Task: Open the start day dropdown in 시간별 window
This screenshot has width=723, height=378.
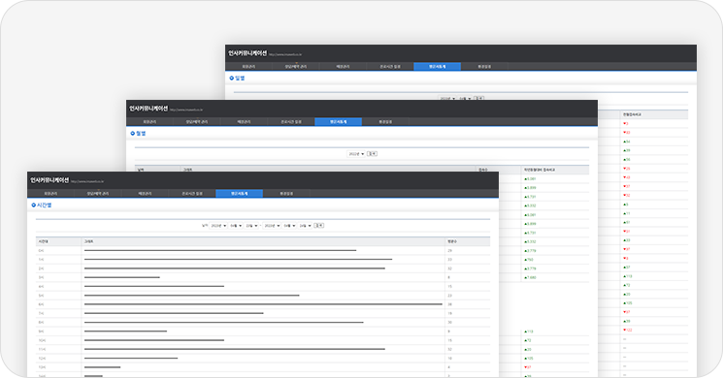Action: tap(251, 226)
